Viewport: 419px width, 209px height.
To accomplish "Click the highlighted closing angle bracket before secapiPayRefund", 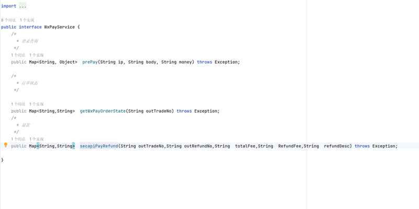I will [x=73, y=146].
